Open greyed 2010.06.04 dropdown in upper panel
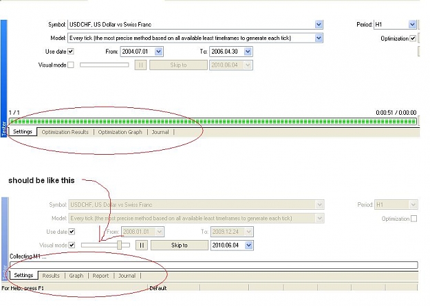 tap(248, 65)
